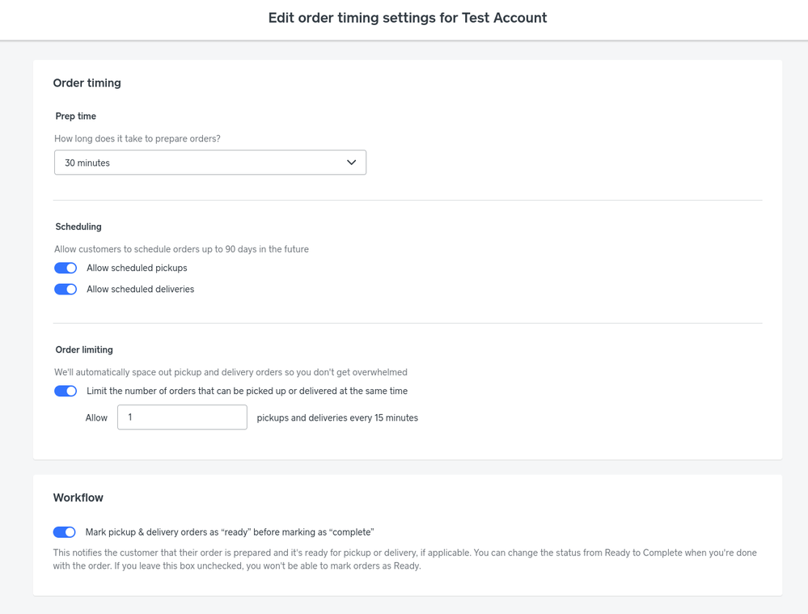Click the Workflow description paragraph about Ready status
808x614 pixels.
405,559
